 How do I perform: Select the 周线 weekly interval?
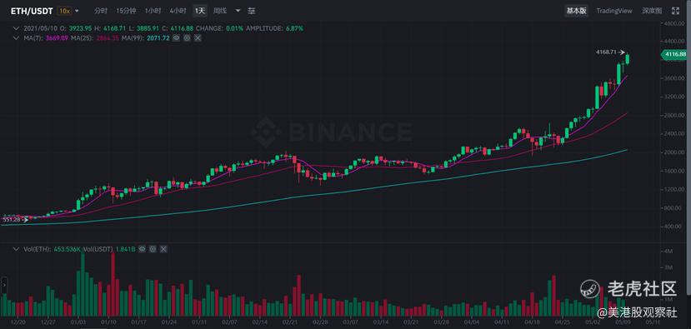coord(219,11)
